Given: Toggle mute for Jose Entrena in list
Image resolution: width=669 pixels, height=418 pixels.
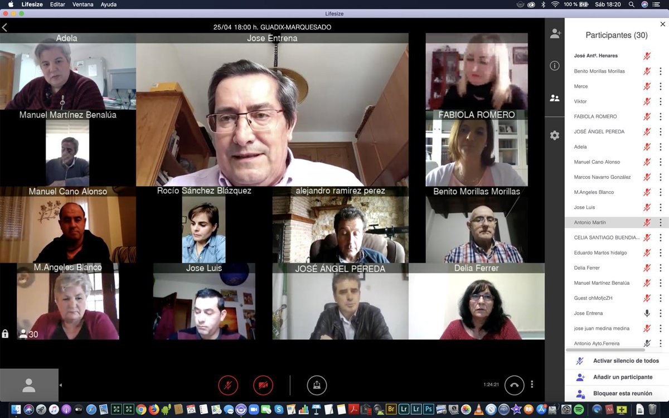Looking at the screenshot, I should (647, 313).
